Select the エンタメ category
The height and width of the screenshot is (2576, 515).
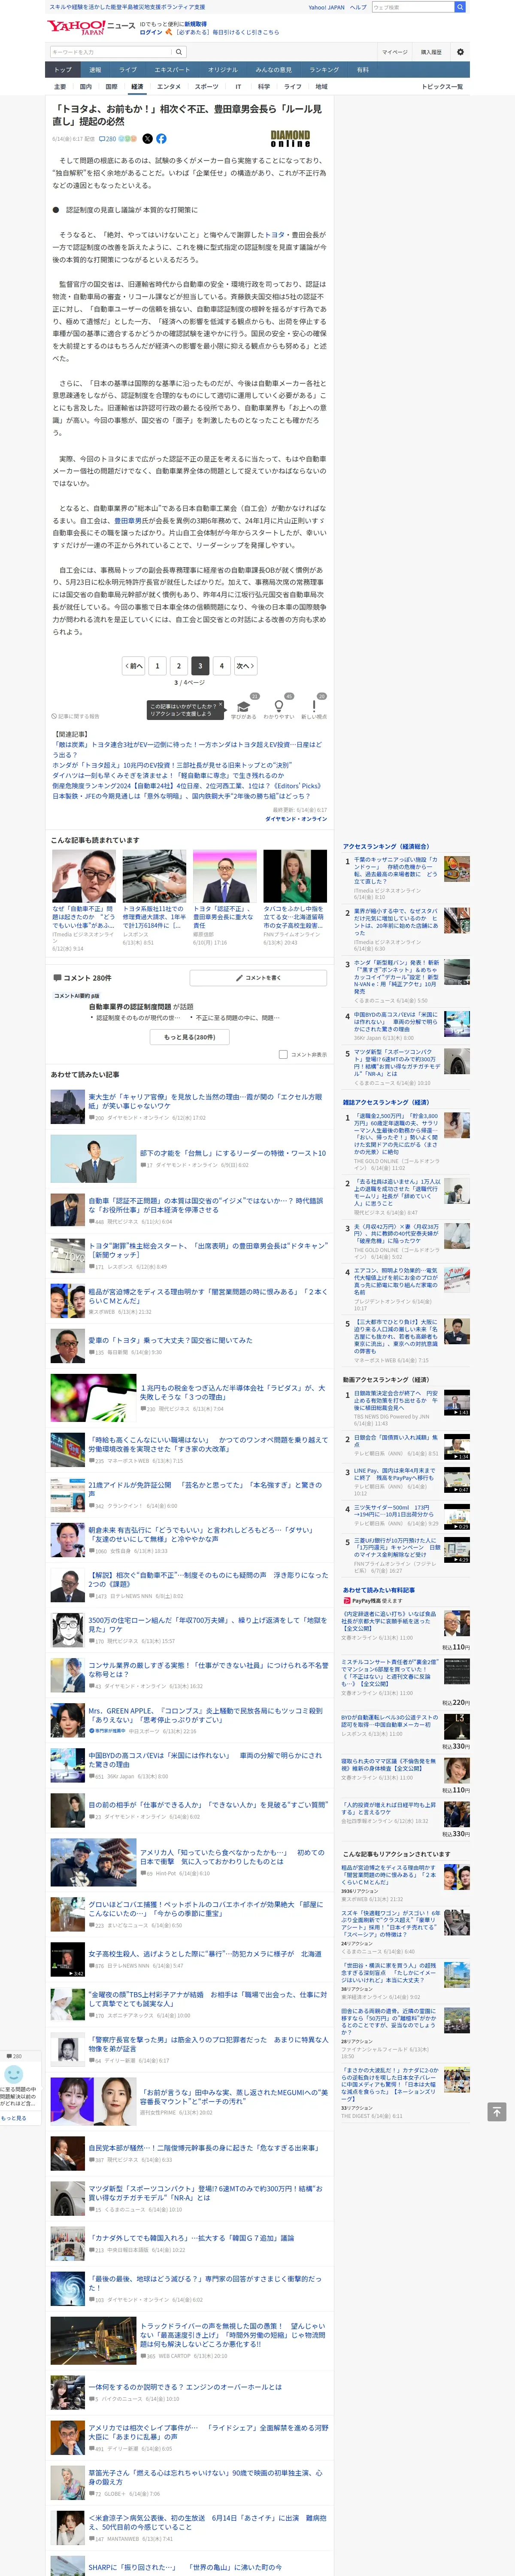169,87
